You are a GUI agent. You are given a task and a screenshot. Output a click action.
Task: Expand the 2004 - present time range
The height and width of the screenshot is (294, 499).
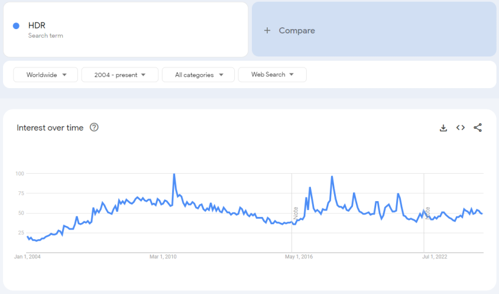pos(120,75)
